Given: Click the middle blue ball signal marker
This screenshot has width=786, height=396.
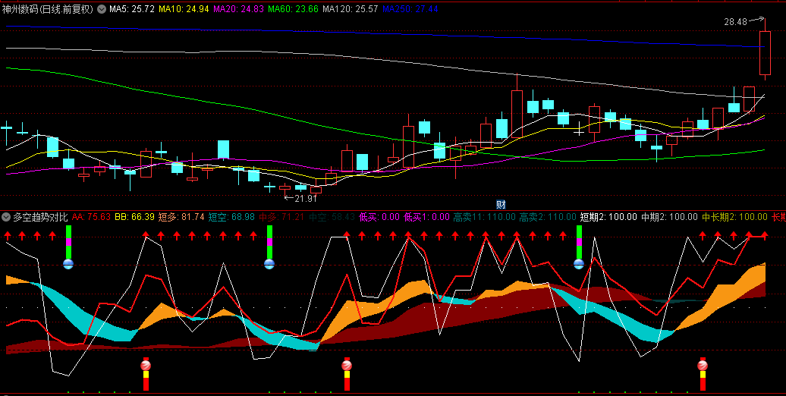Looking at the screenshot, I should (x=269, y=264).
